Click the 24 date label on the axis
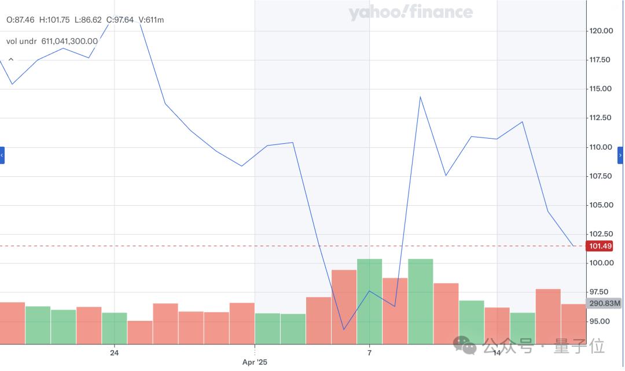The image size is (625, 371). (x=114, y=352)
